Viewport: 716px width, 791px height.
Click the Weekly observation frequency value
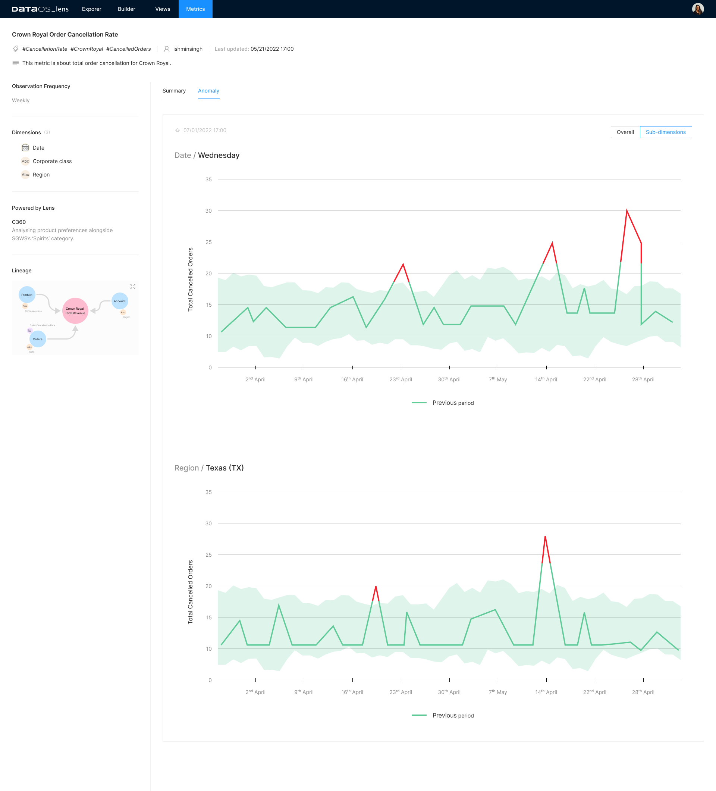click(21, 100)
